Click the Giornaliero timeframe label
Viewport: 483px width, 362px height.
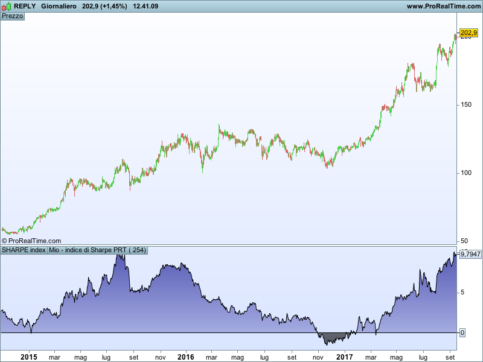[59, 6]
